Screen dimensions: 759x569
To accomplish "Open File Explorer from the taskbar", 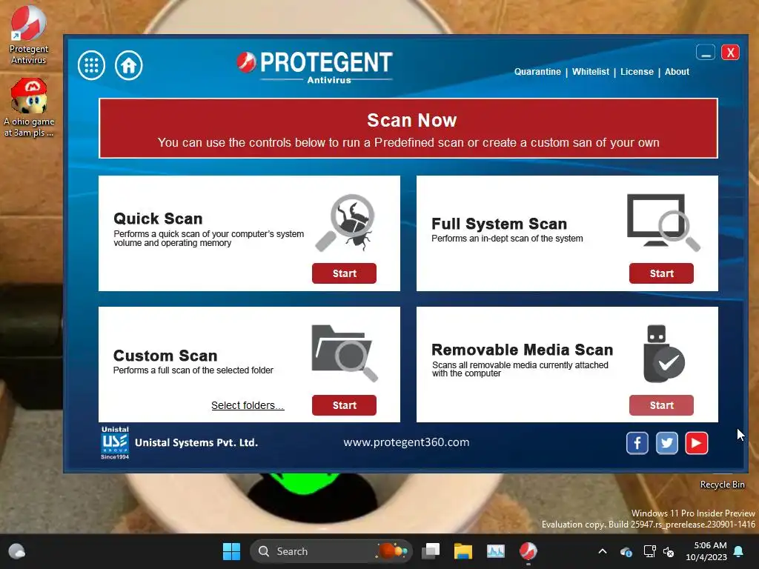I will pyautogui.click(x=463, y=551).
